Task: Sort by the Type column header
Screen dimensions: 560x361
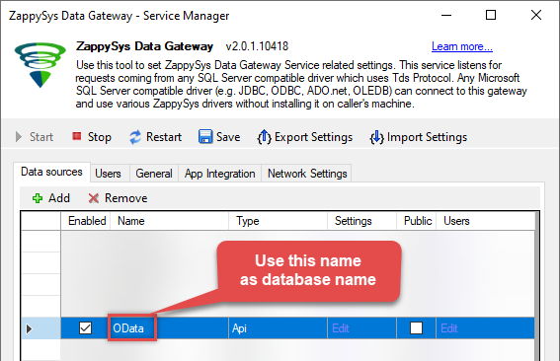Action: [279, 221]
